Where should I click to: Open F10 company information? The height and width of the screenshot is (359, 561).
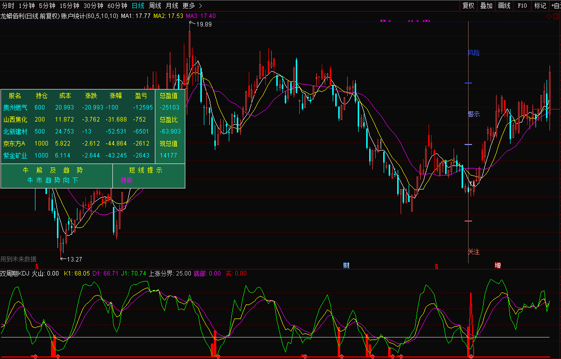522,5
